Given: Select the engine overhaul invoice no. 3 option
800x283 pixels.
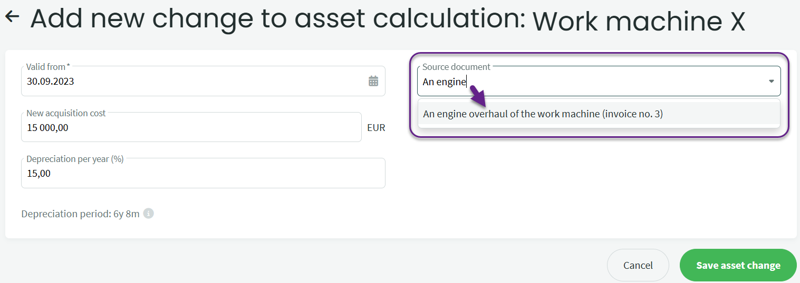Looking at the screenshot, I should (543, 114).
